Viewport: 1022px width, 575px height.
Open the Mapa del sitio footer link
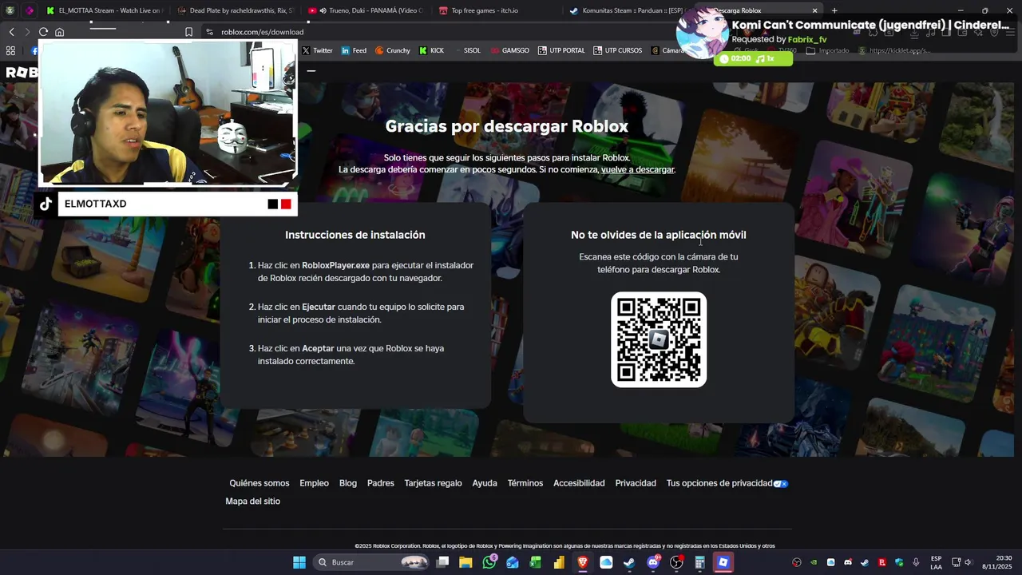(252, 502)
